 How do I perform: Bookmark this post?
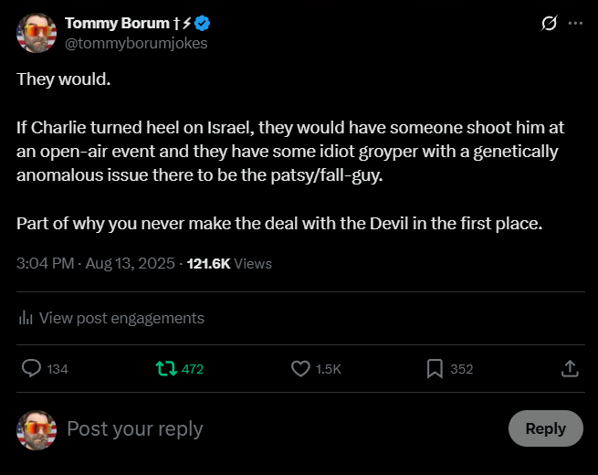435,368
